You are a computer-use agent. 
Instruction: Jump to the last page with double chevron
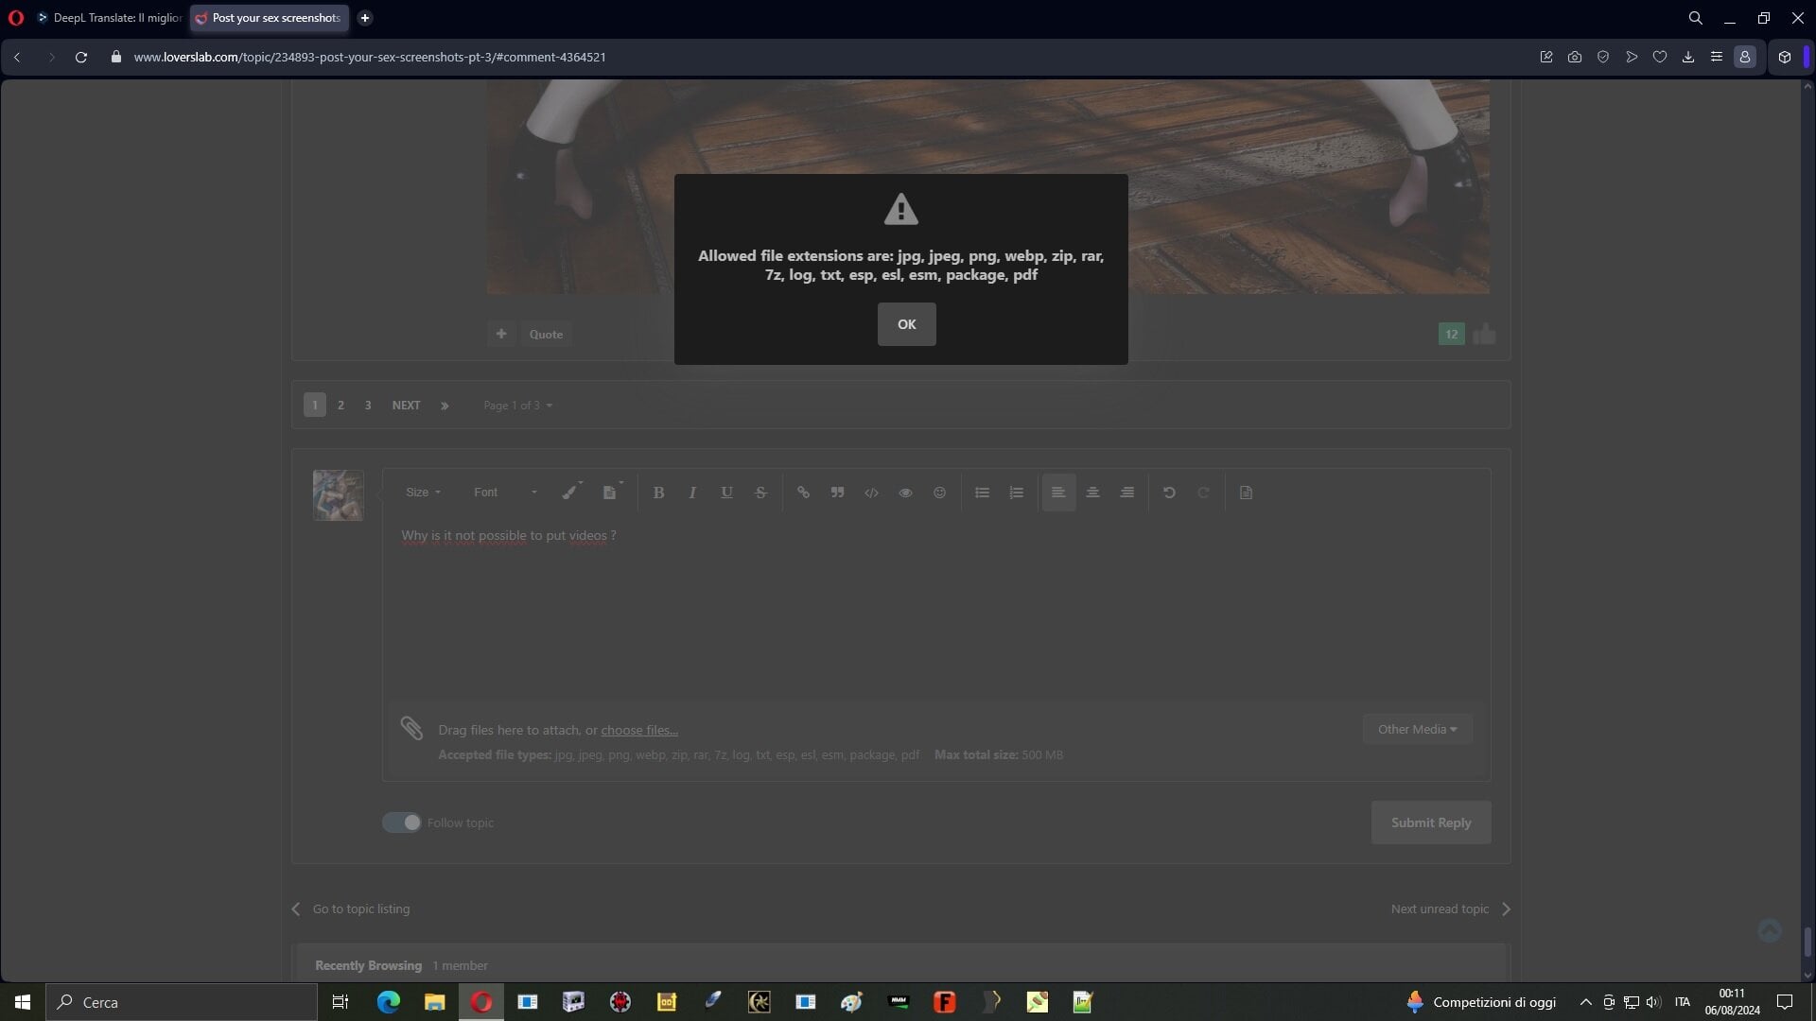point(445,406)
